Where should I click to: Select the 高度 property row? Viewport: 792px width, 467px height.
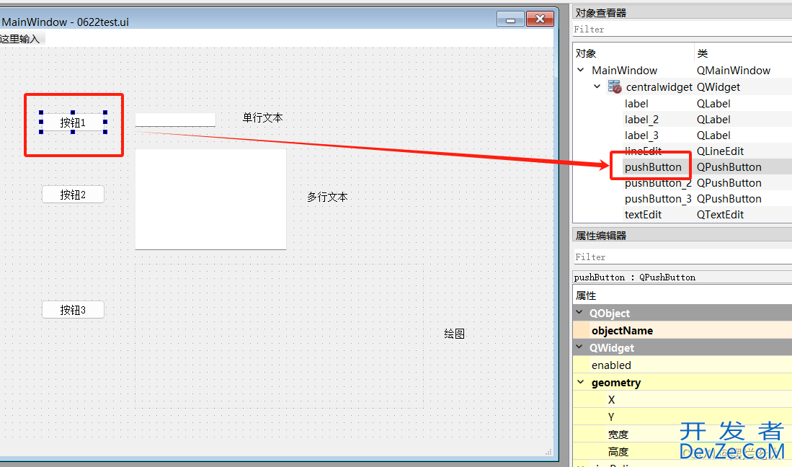point(682,451)
